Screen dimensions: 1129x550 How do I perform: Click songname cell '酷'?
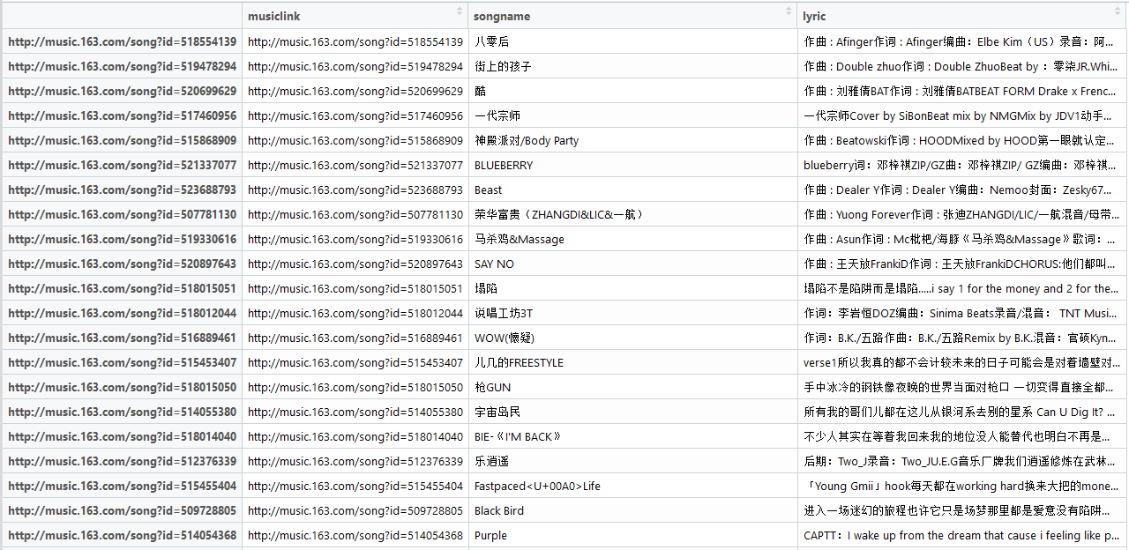[632, 91]
